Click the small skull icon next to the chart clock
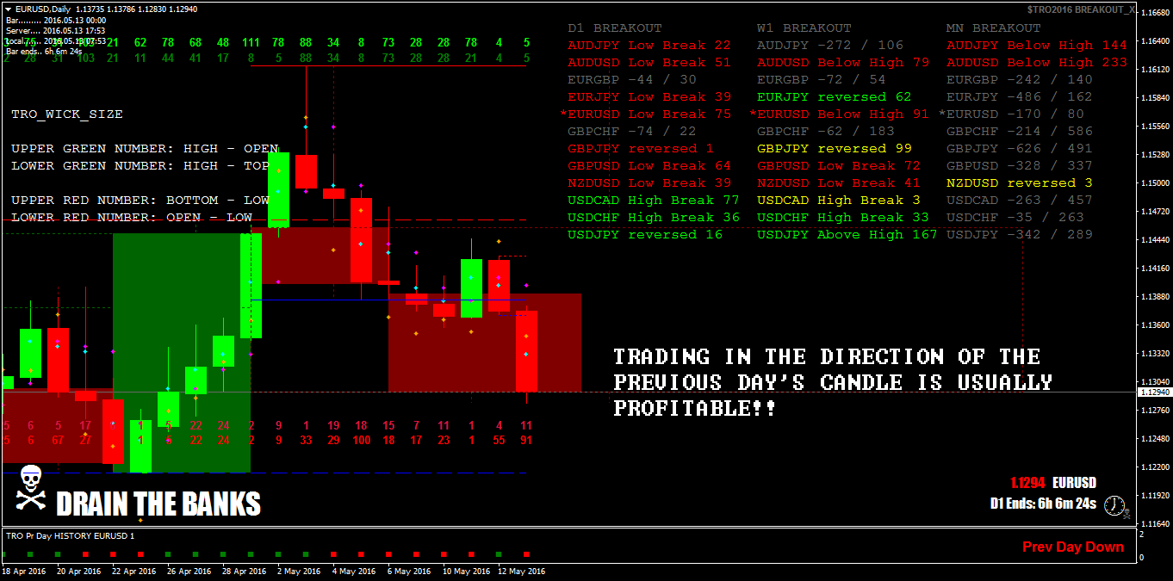 point(1126,513)
